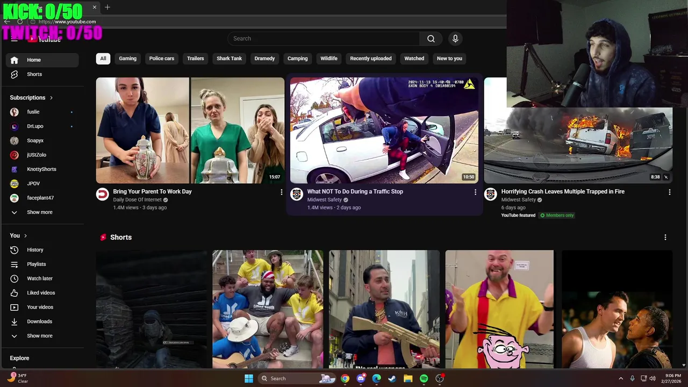Viewport: 688px width, 387px height.
Task: Open Steam from taskbar
Action: point(392,378)
